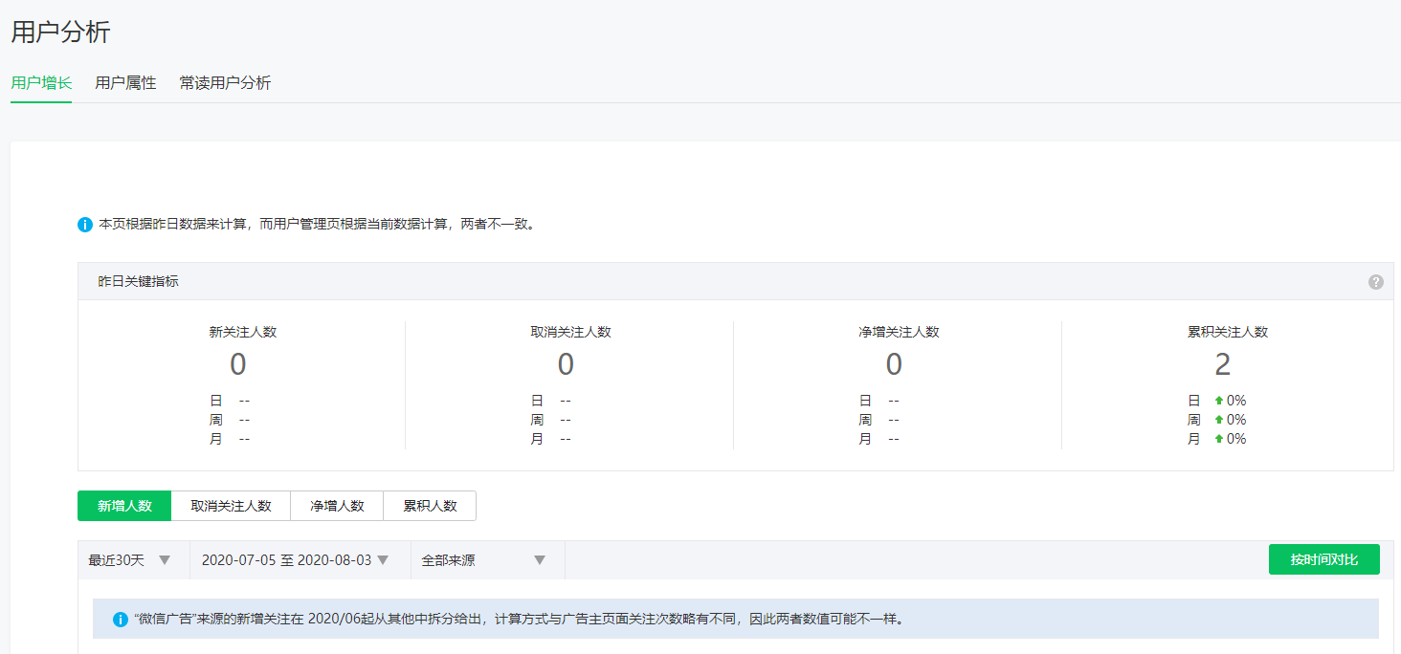Click the blue info icon beside 本页根据昨日数据 notice
The height and width of the screenshot is (654, 1401).
click(85, 225)
